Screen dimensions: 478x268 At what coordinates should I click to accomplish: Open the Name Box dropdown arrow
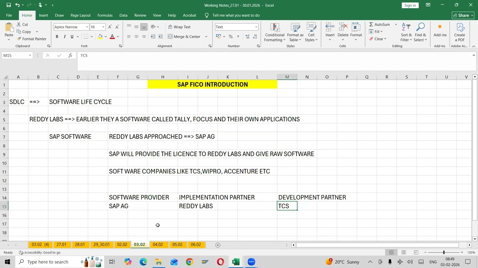coord(30,55)
